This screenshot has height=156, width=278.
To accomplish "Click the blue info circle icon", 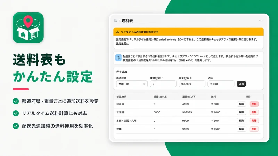I will click(x=118, y=58).
